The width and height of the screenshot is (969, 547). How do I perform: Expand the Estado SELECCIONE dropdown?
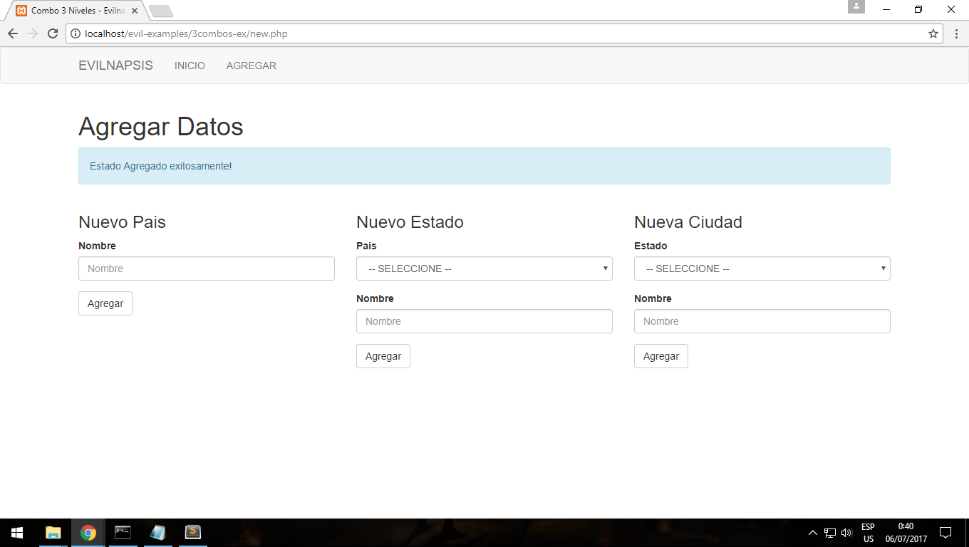tap(762, 269)
